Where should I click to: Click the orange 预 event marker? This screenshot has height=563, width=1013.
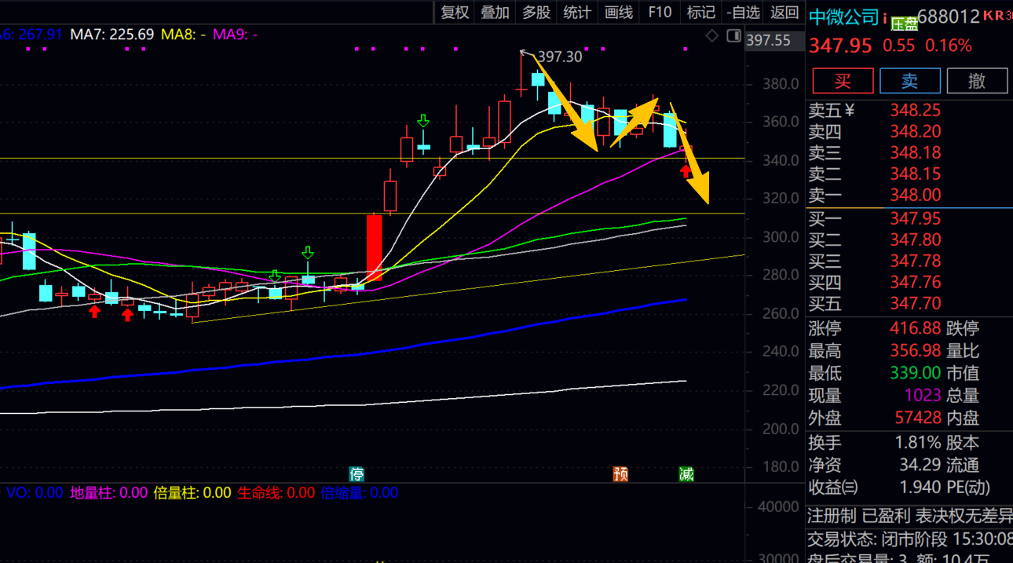(x=620, y=473)
